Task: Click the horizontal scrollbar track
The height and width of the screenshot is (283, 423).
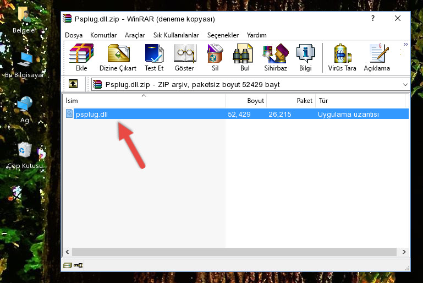Action: click(234, 252)
